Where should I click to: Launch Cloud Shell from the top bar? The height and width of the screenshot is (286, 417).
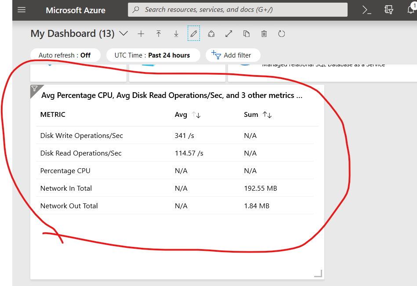pyautogui.click(x=366, y=10)
